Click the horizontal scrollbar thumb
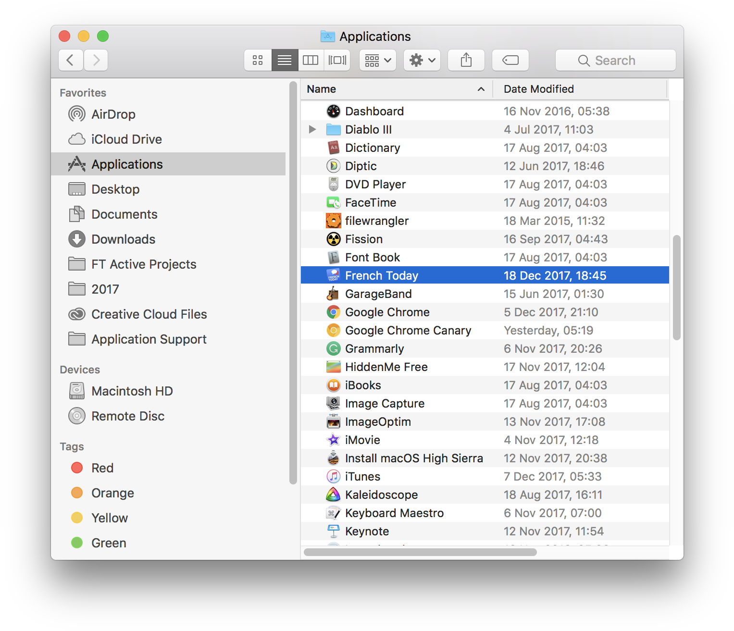This screenshot has width=734, height=631. (x=421, y=552)
